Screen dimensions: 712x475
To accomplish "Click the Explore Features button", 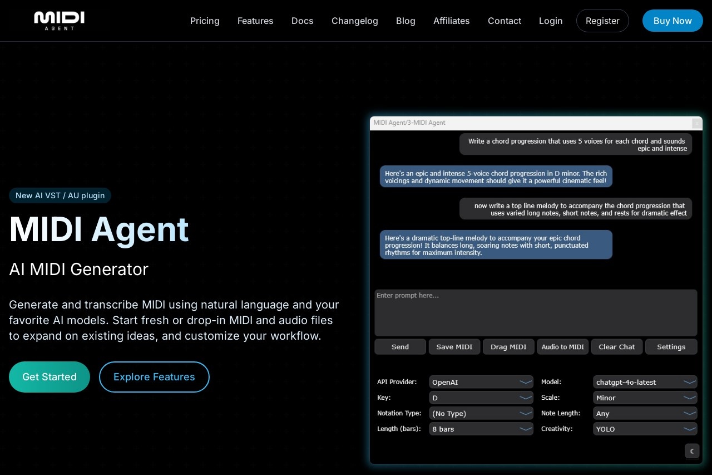I will (154, 377).
